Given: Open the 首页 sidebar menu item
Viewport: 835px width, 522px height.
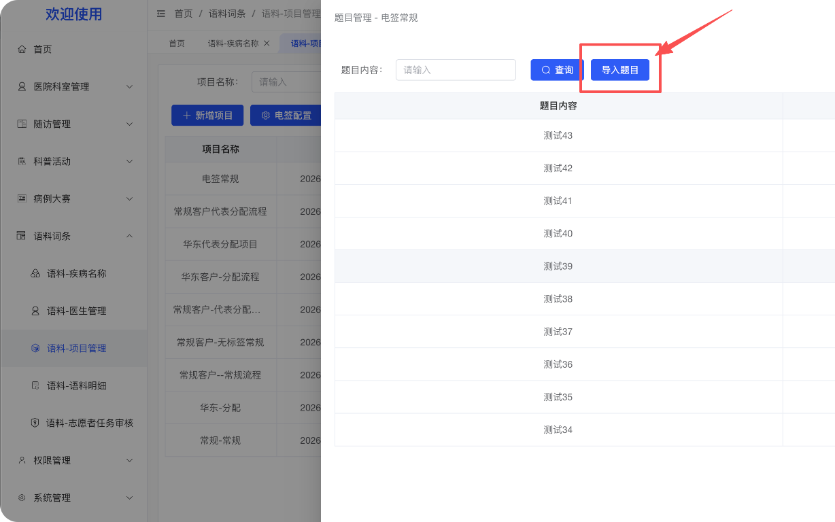Looking at the screenshot, I should [x=73, y=50].
